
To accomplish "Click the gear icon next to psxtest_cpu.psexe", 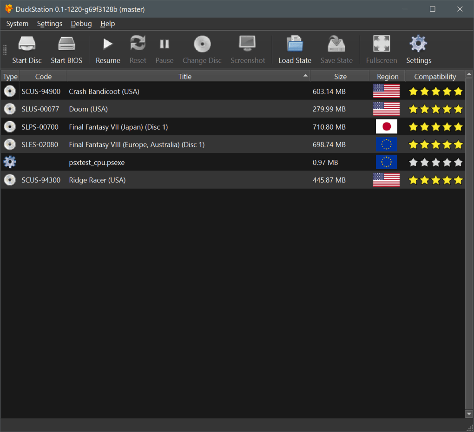I will point(10,163).
